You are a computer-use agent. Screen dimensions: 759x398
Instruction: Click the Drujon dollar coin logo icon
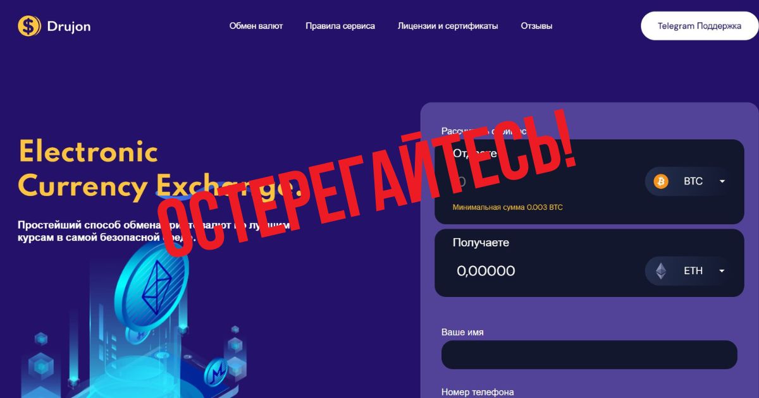(x=29, y=26)
